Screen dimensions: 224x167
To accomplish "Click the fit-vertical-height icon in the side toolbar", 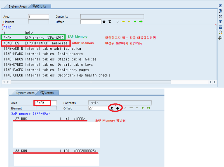I will 220,22.
